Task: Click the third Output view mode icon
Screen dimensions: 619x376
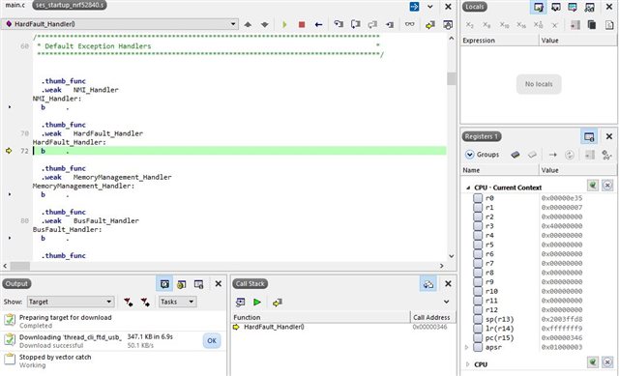Action: (198, 284)
